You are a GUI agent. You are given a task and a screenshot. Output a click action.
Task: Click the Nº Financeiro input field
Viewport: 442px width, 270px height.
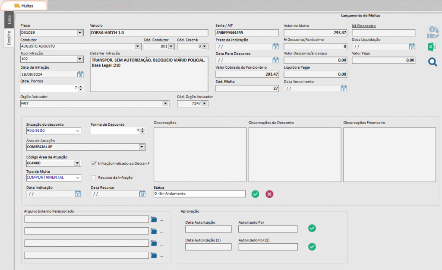click(383, 33)
